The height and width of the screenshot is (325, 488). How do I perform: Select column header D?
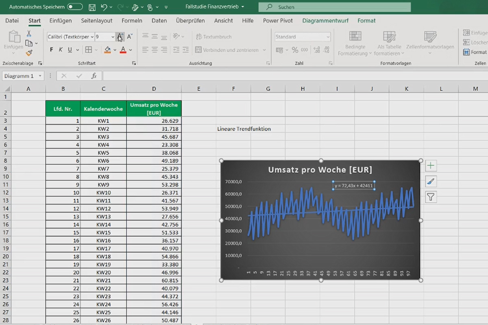pos(154,89)
